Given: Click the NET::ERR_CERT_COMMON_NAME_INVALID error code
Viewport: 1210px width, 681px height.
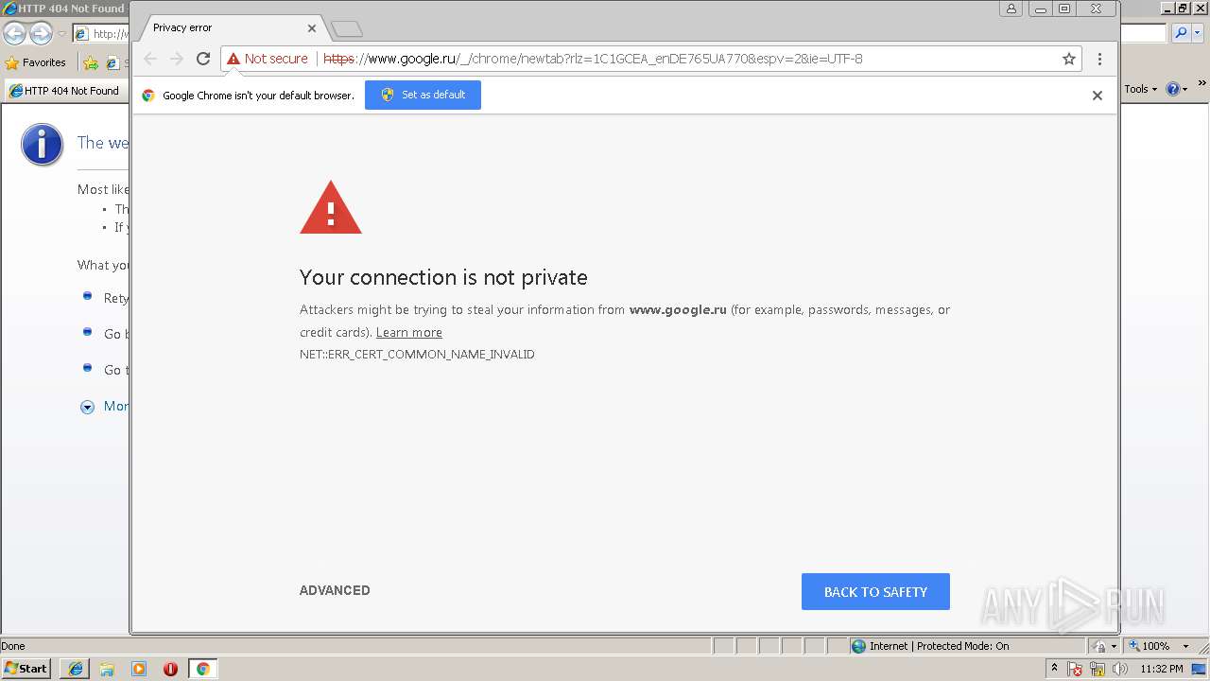Looking at the screenshot, I should [x=417, y=355].
